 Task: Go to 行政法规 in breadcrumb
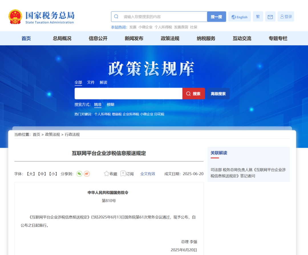click(72, 134)
